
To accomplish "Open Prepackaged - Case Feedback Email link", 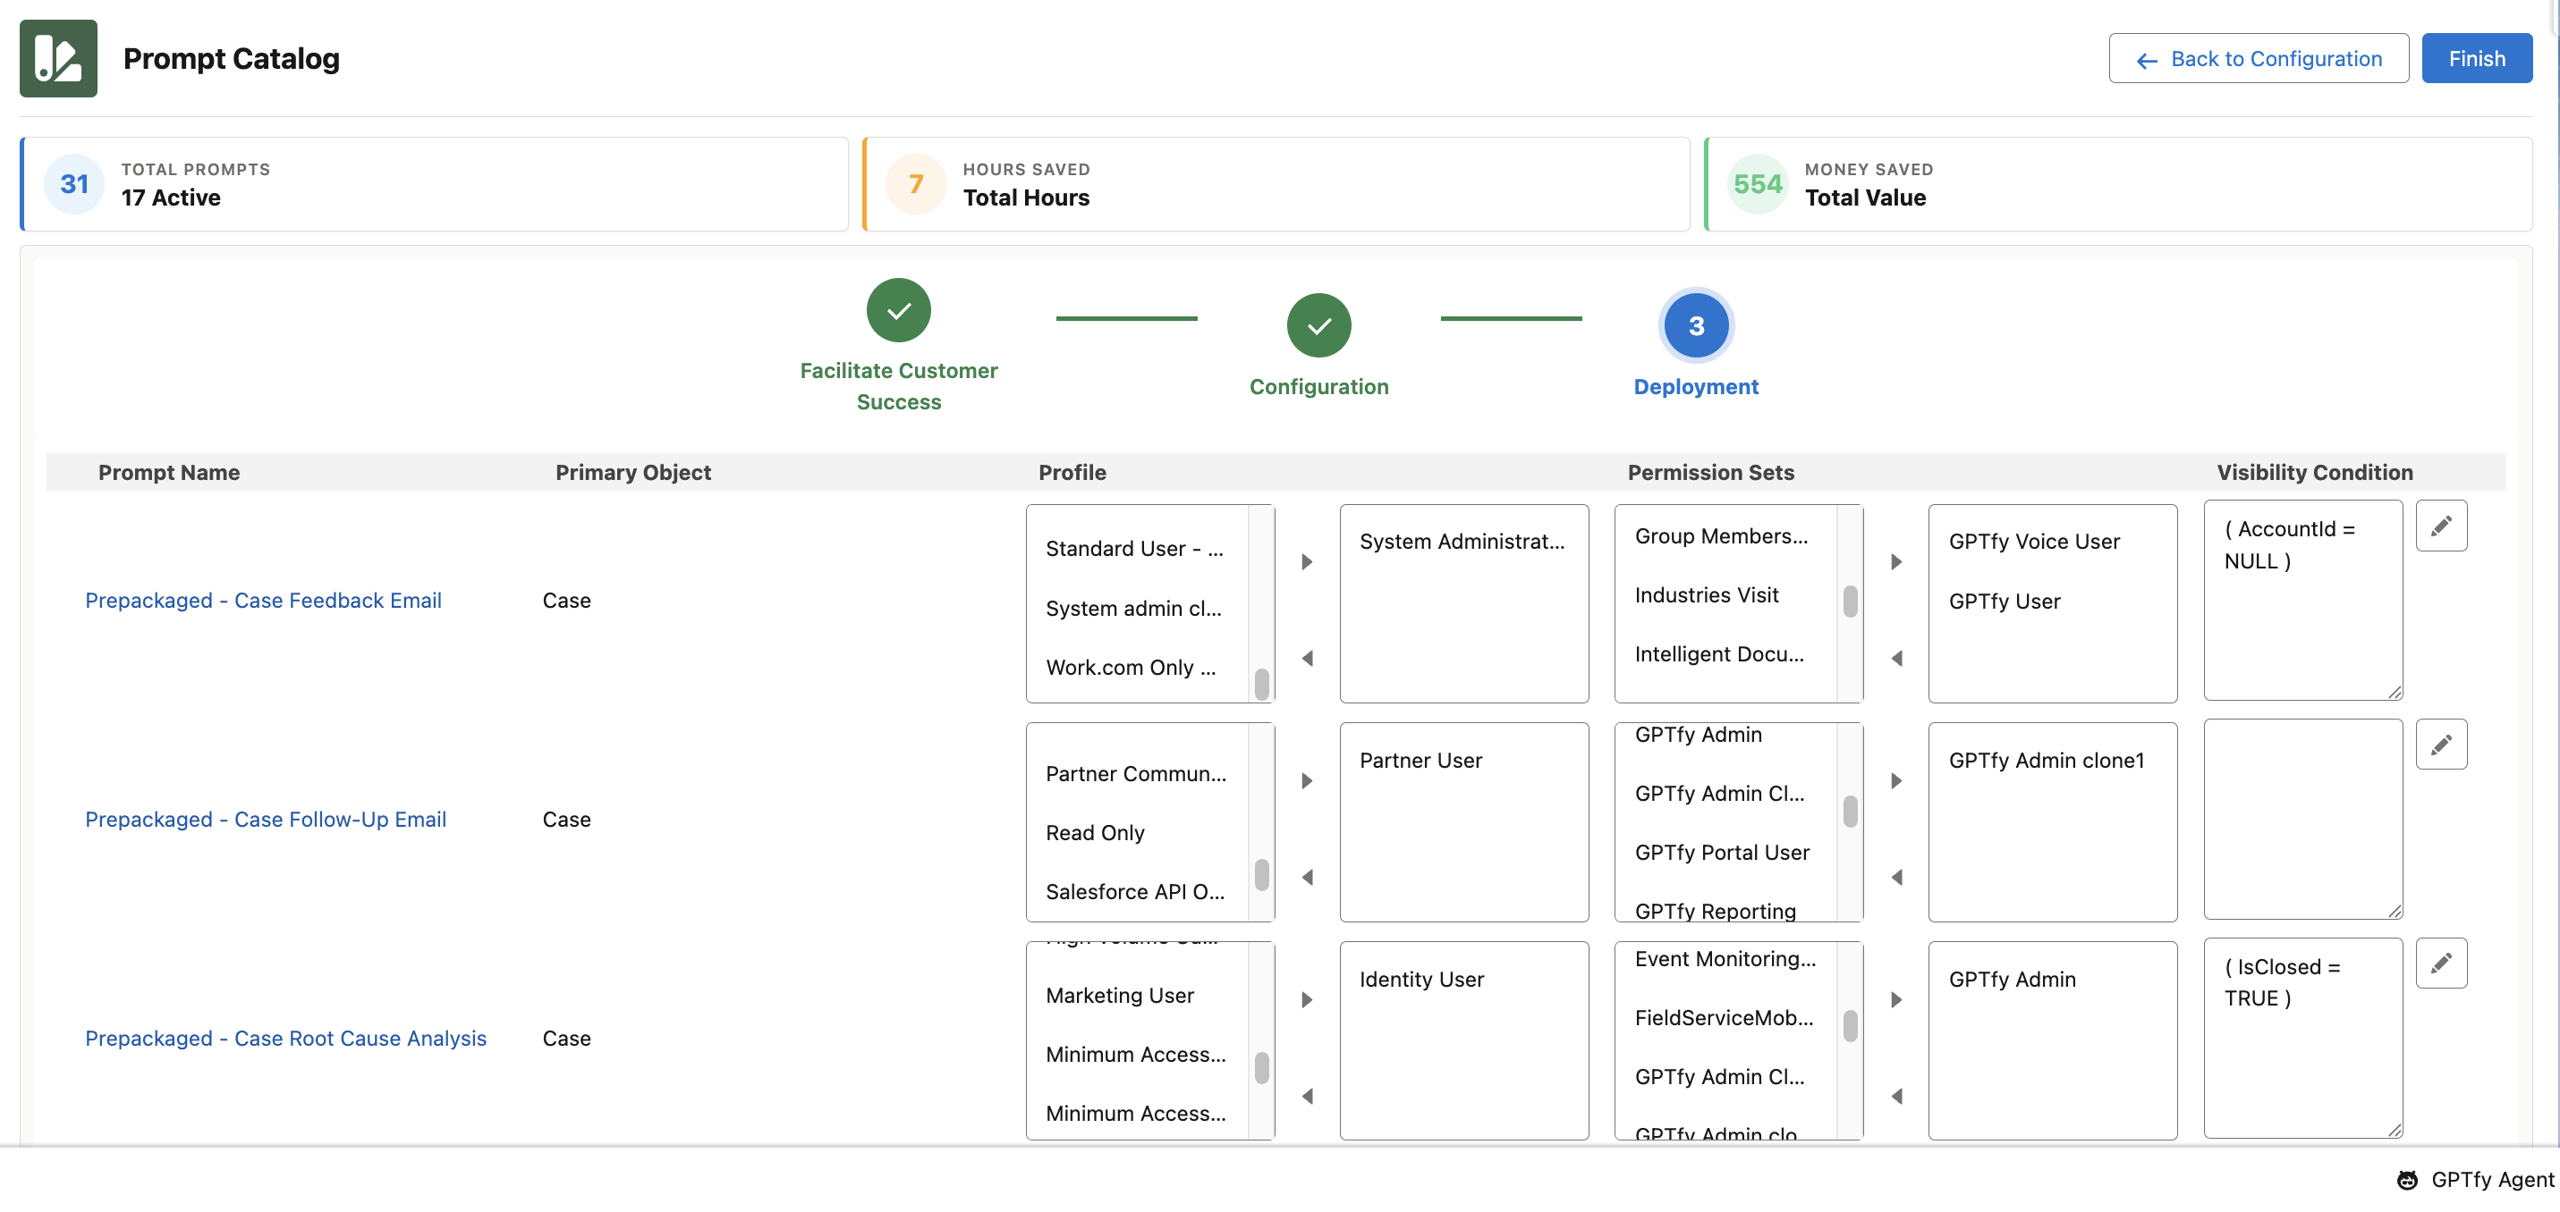I will pyautogui.click(x=263, y=600).
